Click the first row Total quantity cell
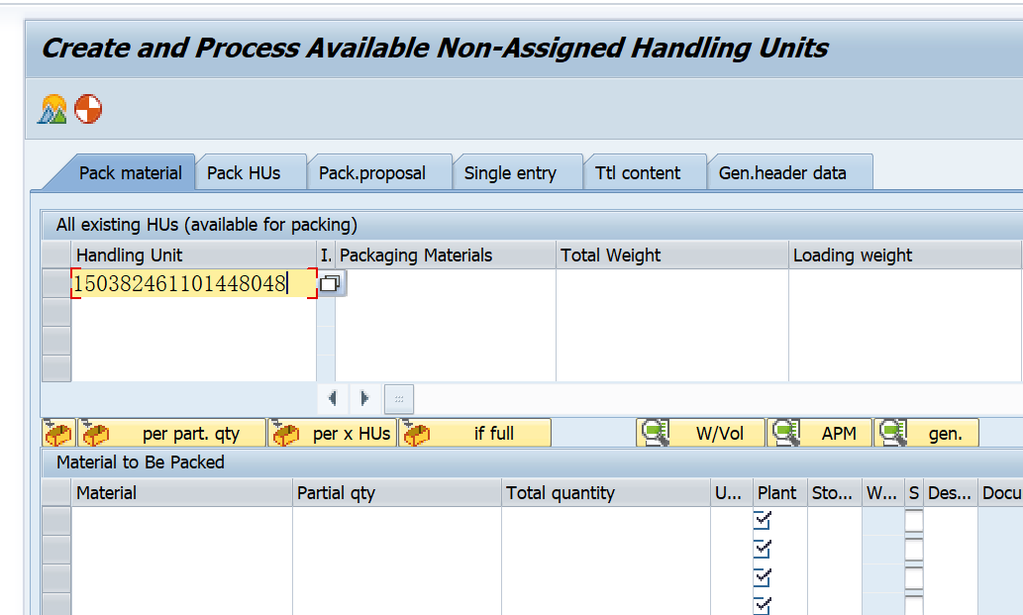This screenshot has width=1023, height=615. (x=606, y=521)
